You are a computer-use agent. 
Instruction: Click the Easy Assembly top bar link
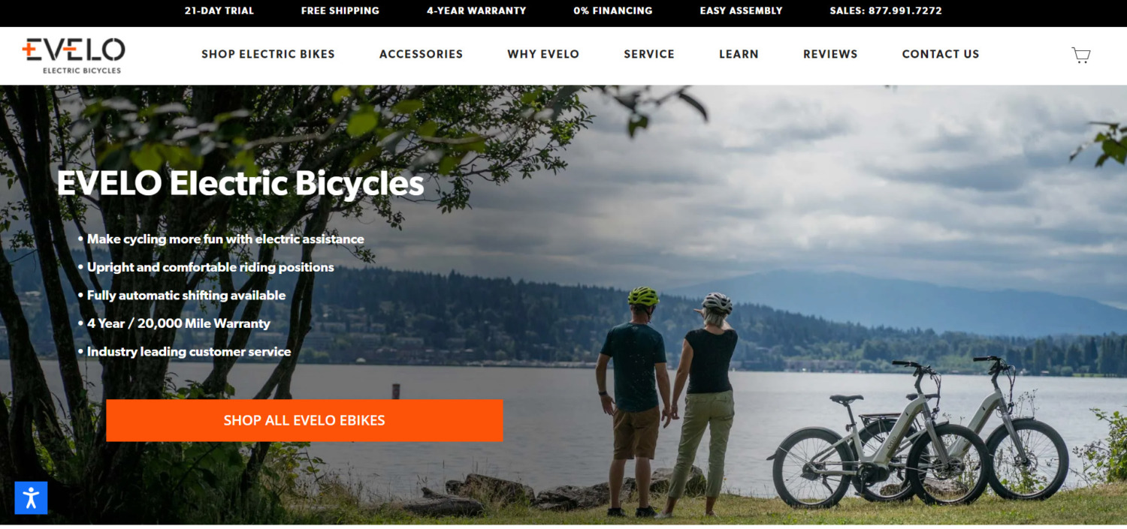(x=742, y=11)
